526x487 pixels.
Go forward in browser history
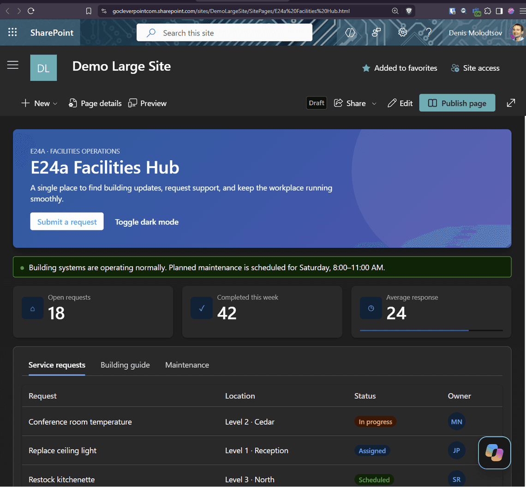(x=19, y=11)
